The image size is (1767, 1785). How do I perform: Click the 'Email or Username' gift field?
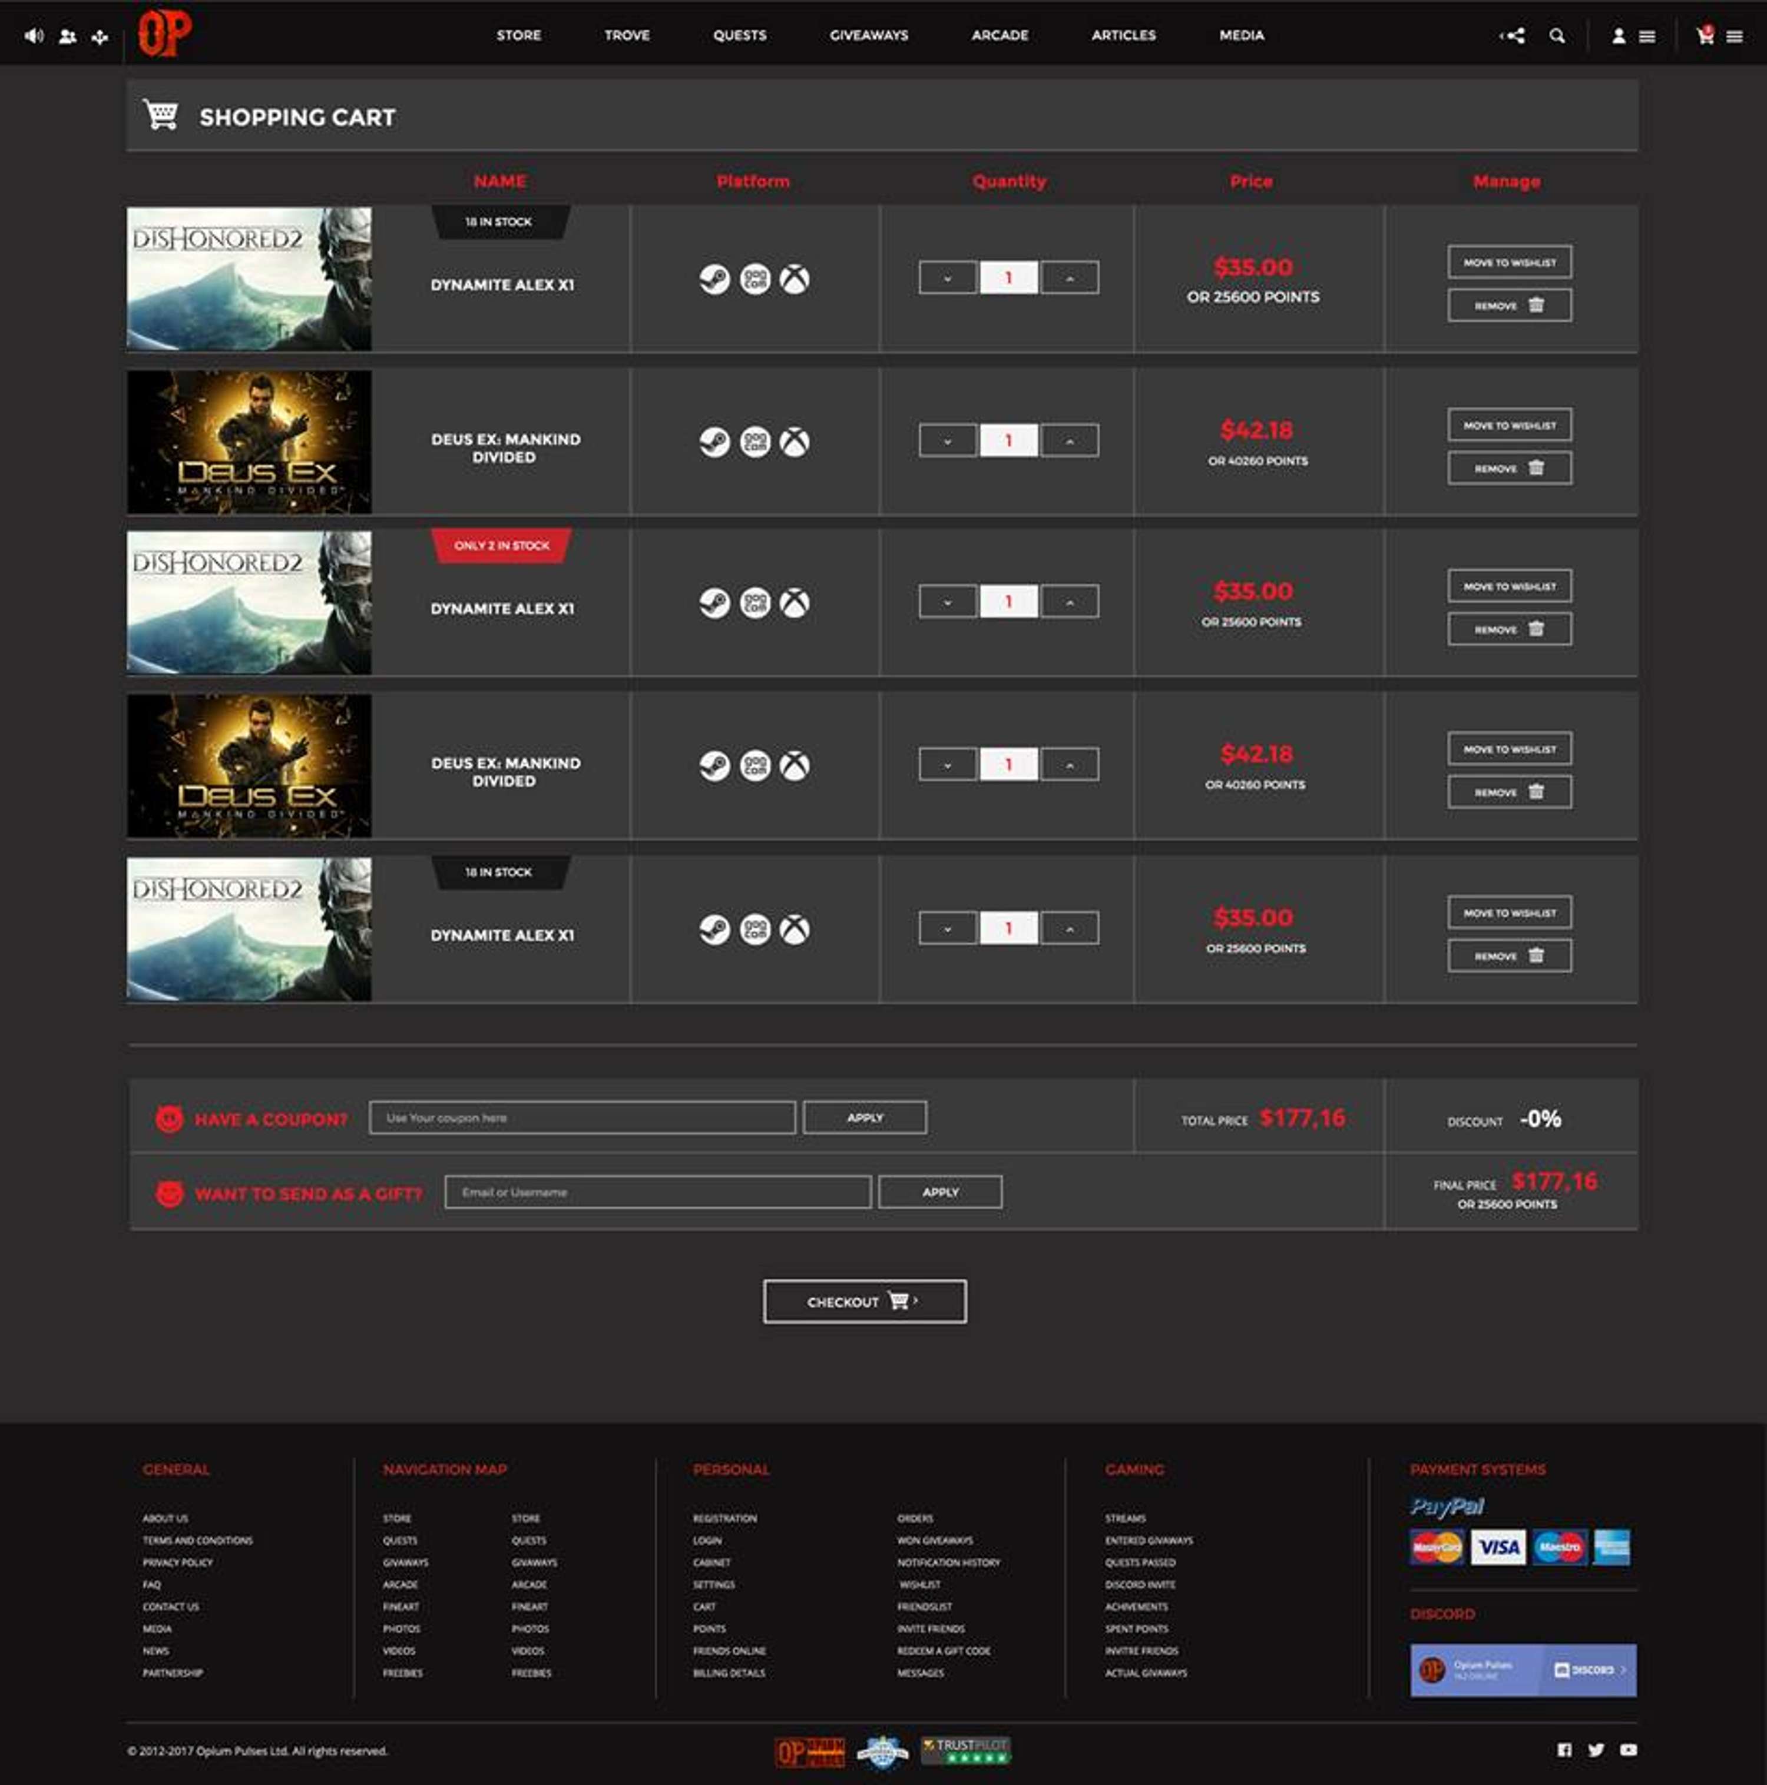click(x=658, y=1193)
